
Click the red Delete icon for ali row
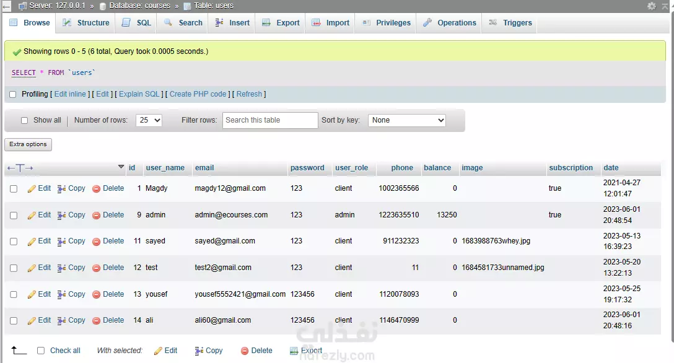point(96,321)
